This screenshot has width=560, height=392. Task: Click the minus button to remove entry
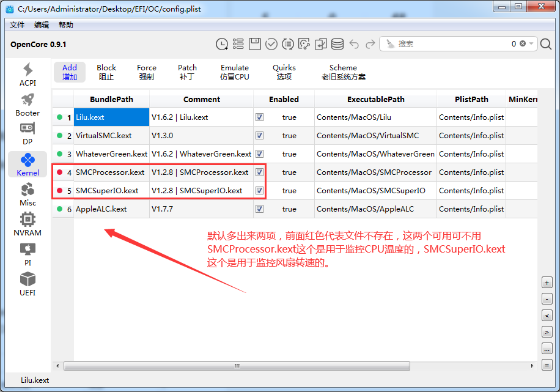[547, 299]
